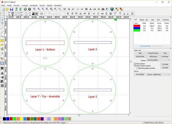The height and width of the screenshot is (124, 172).
Task: Pick the yellow color in bottom palette
Action: [21, 119]
